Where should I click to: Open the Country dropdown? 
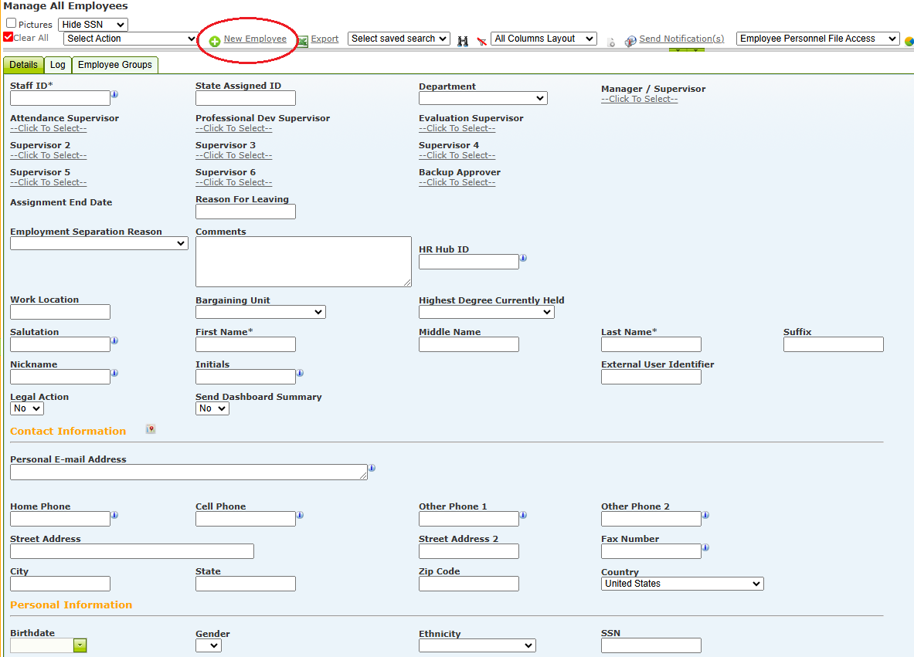tap(682, 584)
